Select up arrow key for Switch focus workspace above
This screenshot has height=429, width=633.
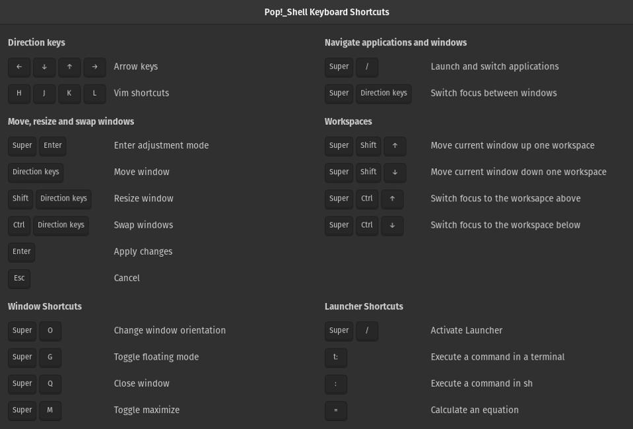point(392,199)
